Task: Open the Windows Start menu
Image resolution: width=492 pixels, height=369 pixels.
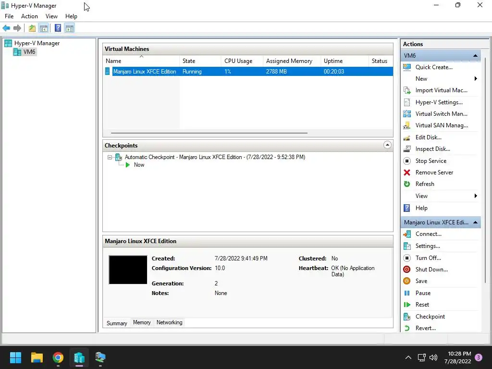Action: pos(15,357)
